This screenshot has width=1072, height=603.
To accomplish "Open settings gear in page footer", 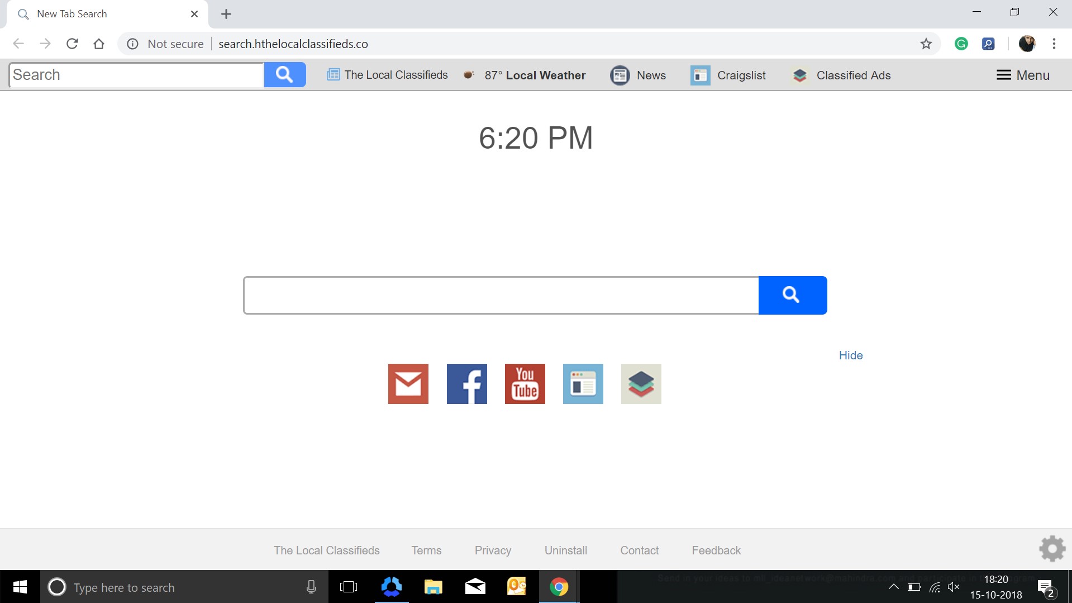I will pyautogui.click(x=1052, y=549).
